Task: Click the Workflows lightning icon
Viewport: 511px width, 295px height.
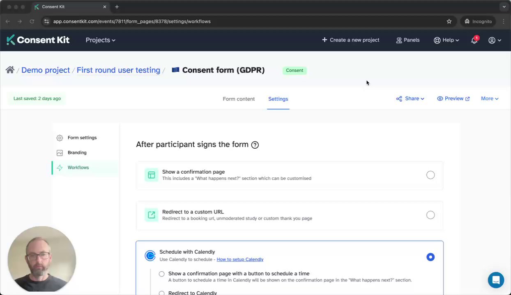Action: [x=60, y=168]
